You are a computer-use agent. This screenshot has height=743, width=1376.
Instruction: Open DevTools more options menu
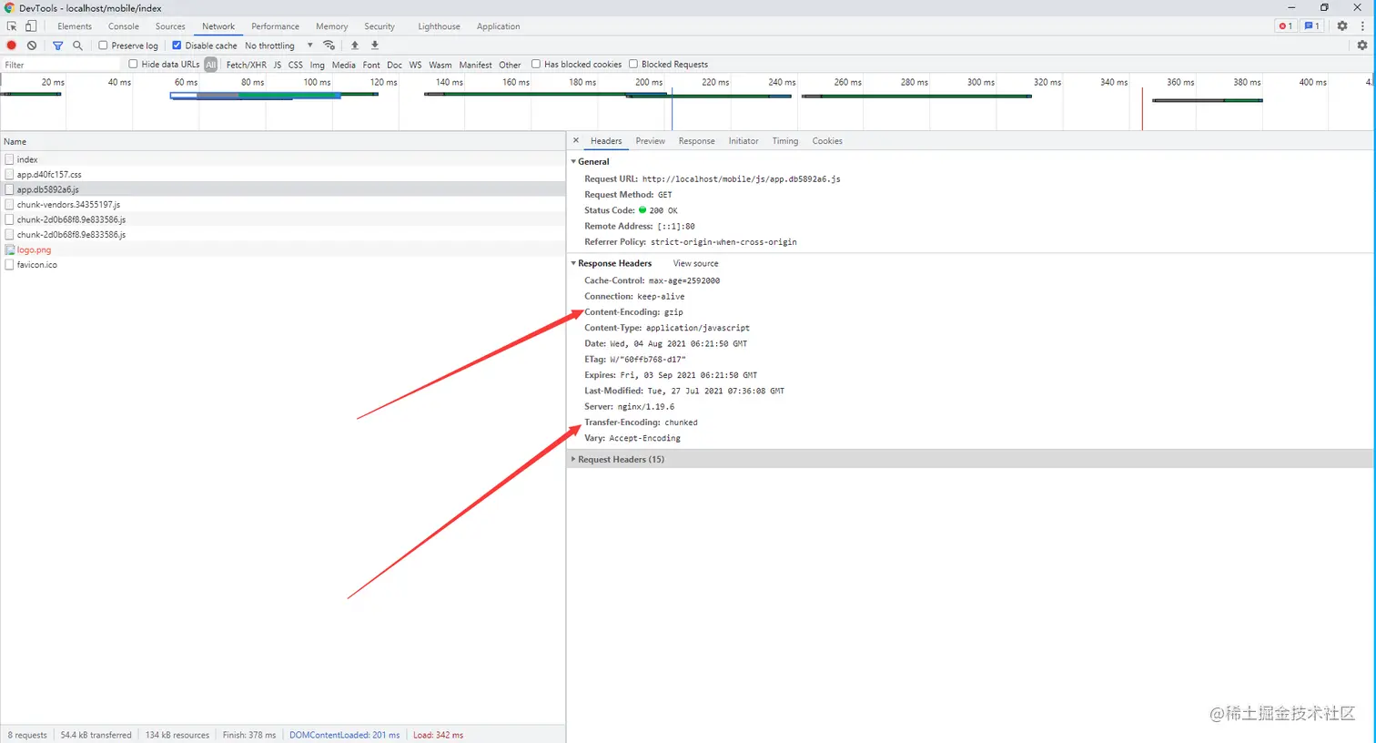1362,26
